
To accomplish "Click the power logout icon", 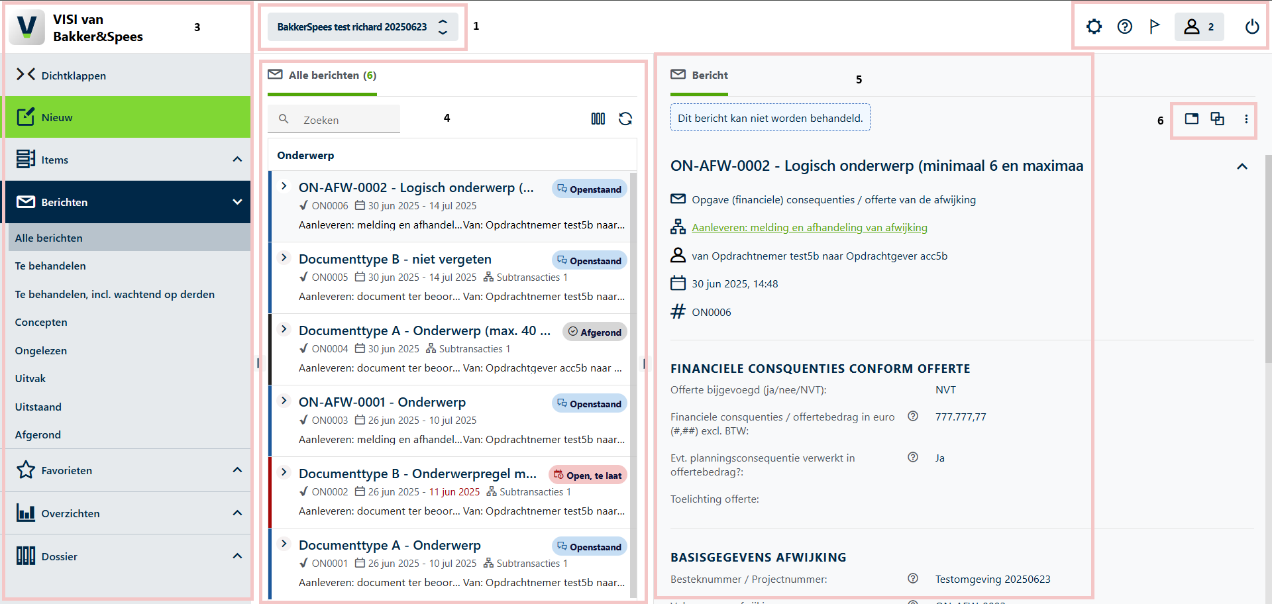I will tap(1251, 26).
